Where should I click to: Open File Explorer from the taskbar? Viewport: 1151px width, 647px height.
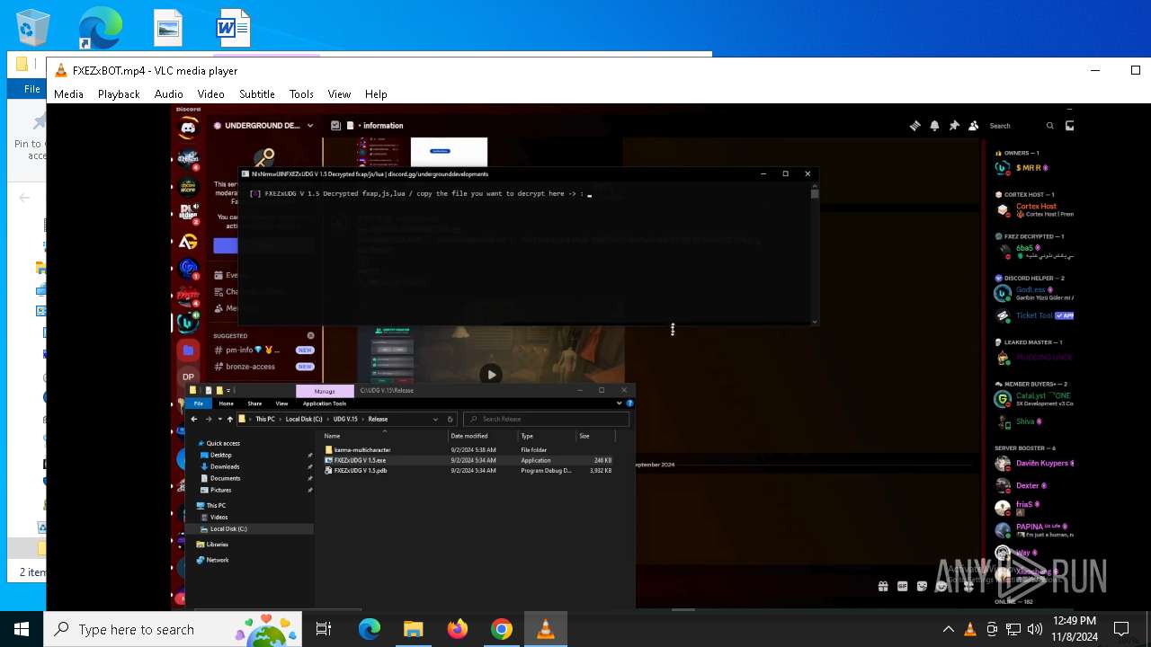point(413,630)
